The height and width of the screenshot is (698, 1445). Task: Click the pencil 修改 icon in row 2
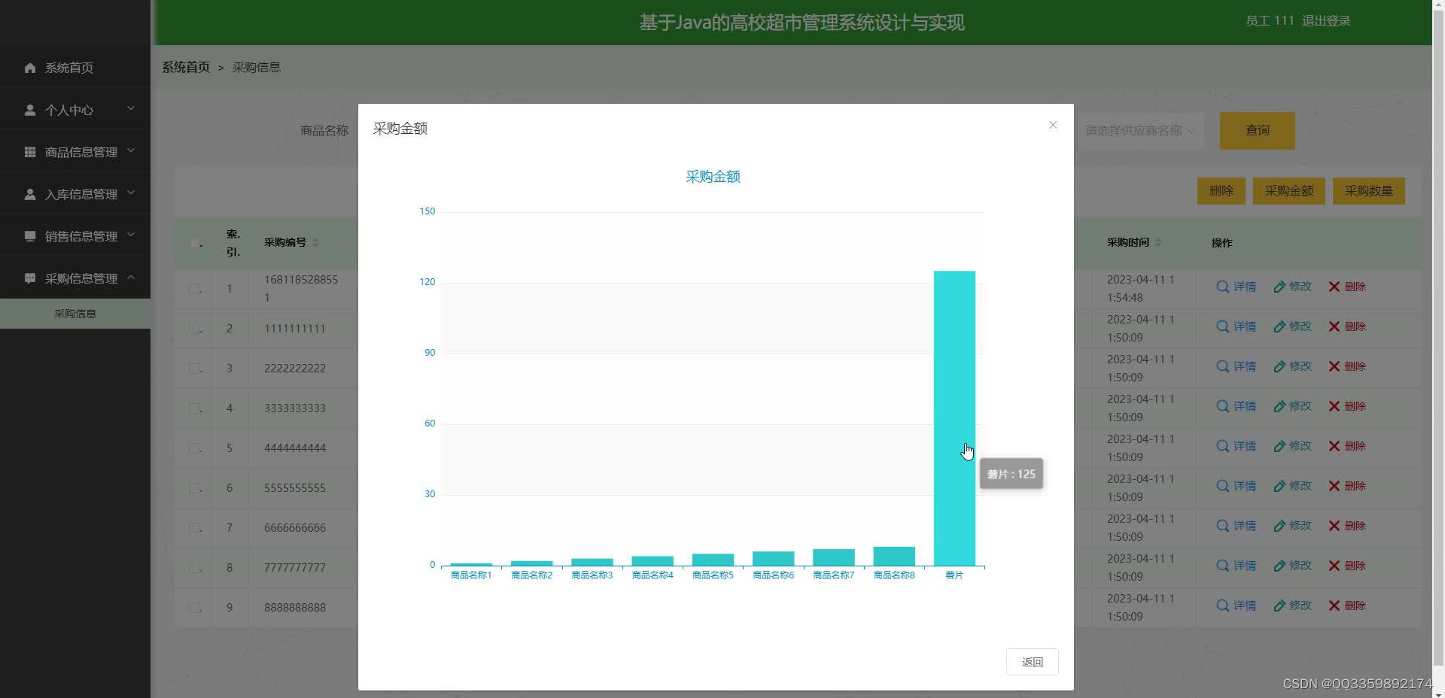click(x=1279, y=326)
